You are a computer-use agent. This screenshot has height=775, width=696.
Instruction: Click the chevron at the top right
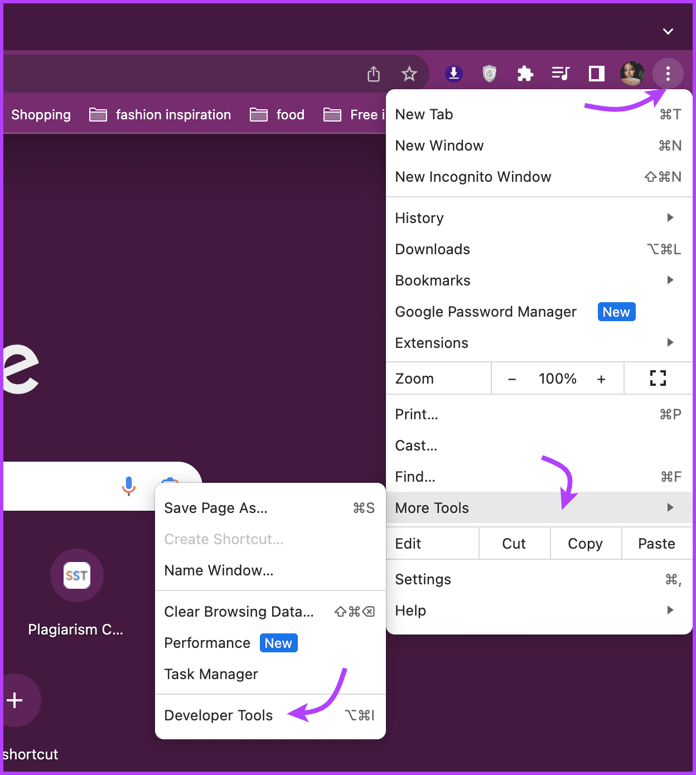point(668,32)
